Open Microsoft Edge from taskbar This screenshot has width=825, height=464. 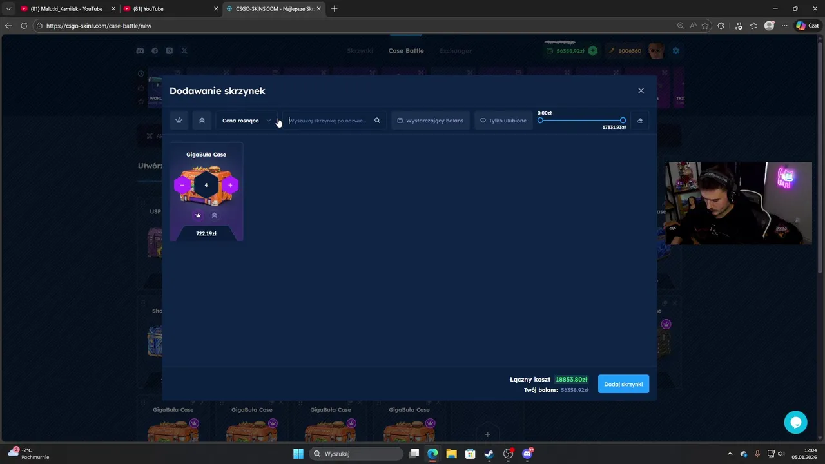click(432, 454)
